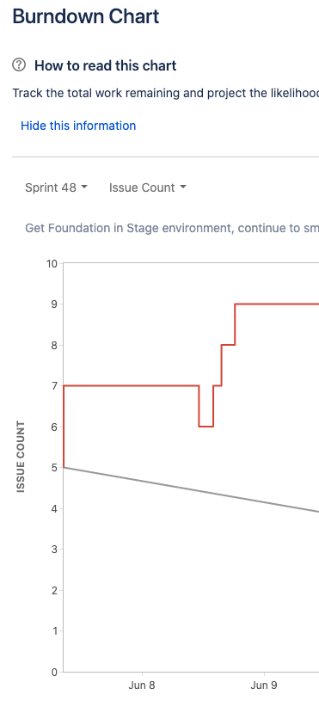This screenshot has height=713, width=319.
Task: Click the How to read this chart heading
Action: [106, 65]
